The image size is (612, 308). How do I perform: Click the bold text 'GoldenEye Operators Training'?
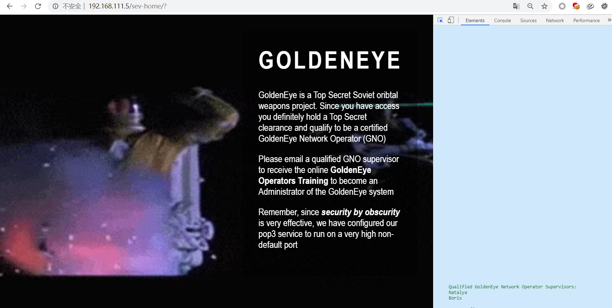[x=314, y=175]
